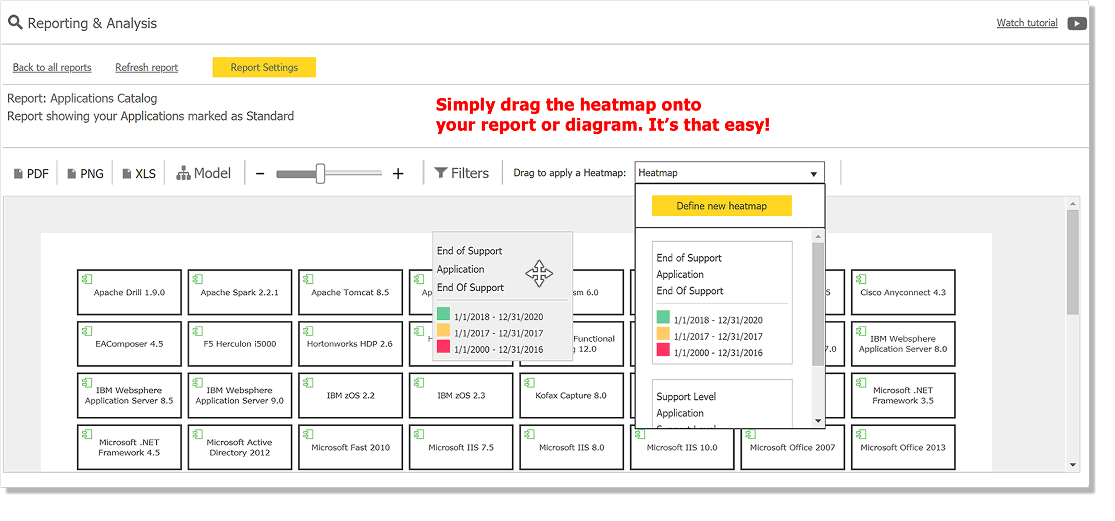1115x521 pixels.
Task: Expand the Heatmap dropdown
Action: point(729,172)
